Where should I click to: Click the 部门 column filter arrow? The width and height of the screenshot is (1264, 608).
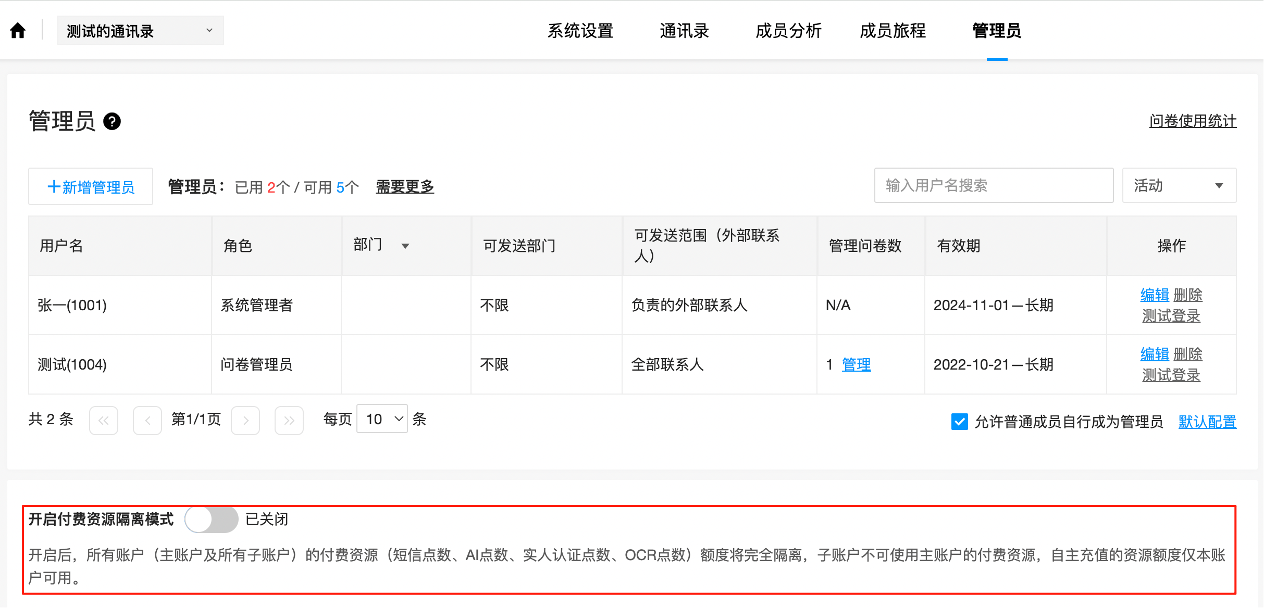pos(405,246)
